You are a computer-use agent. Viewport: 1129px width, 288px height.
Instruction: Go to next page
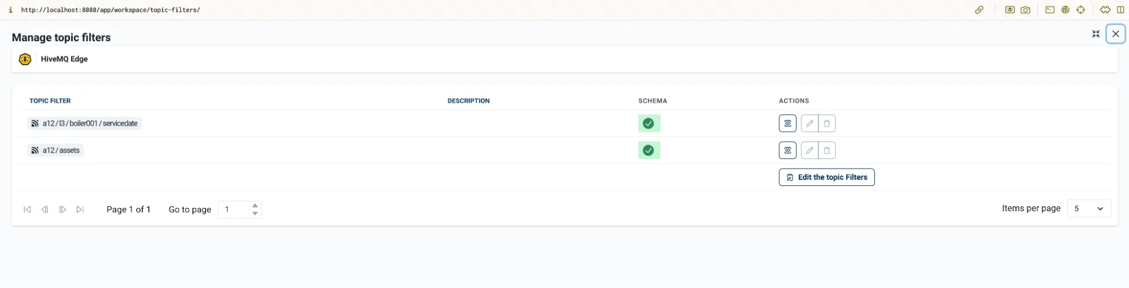click(x=63, y=210)
